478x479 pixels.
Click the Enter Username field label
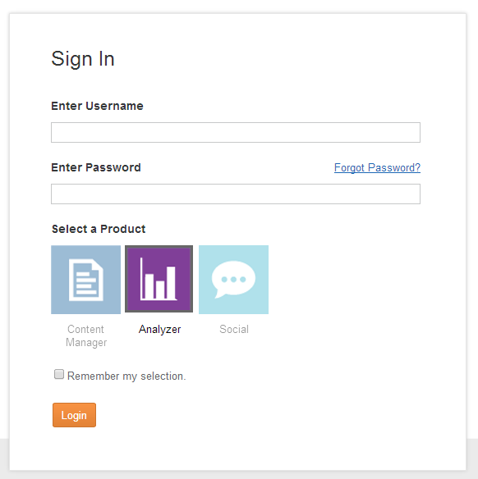[97, 106]
